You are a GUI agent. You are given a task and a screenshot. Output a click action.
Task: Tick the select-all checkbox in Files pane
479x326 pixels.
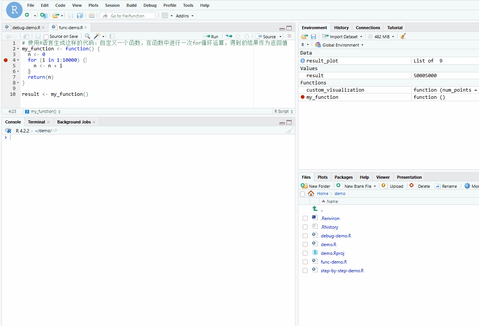point(302,194)
